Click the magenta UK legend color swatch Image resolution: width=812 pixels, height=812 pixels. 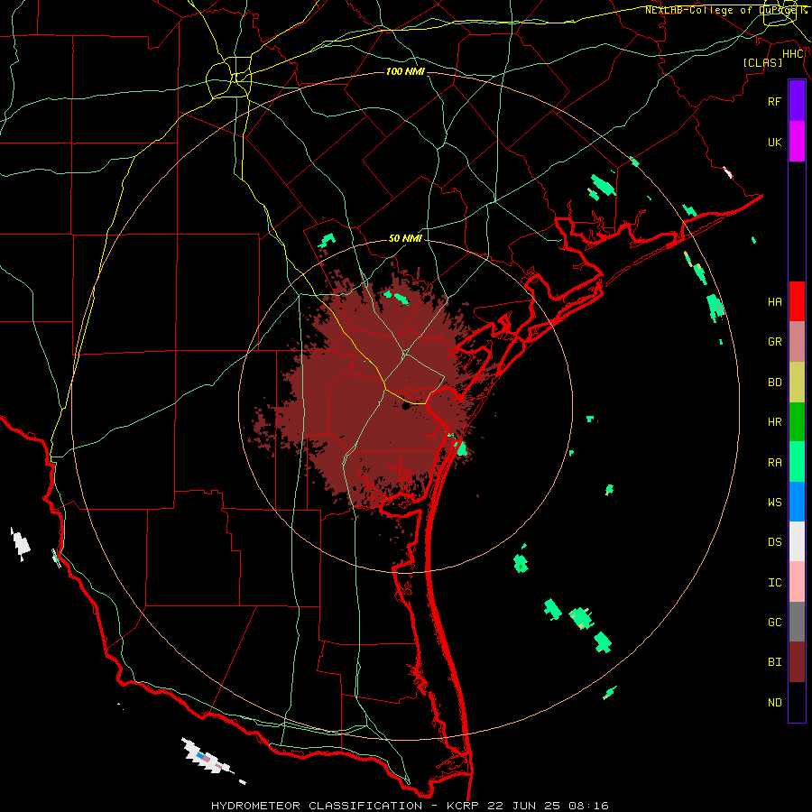797,142
